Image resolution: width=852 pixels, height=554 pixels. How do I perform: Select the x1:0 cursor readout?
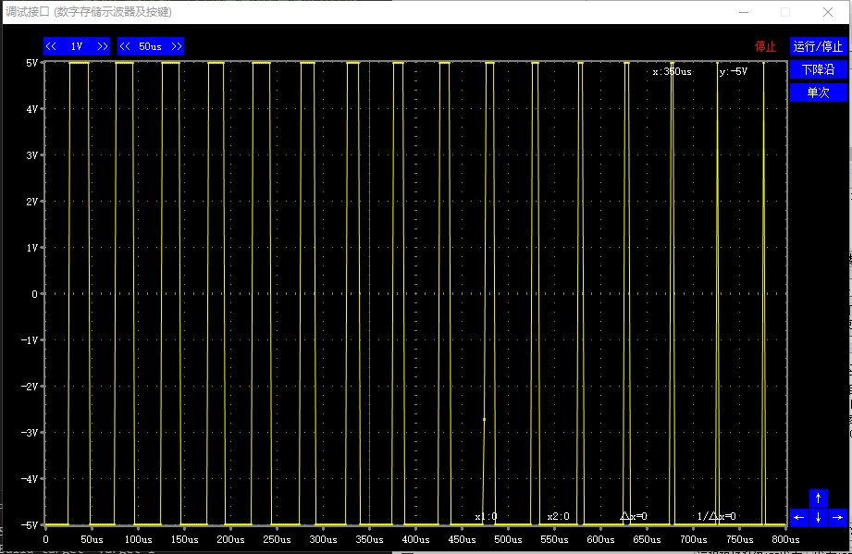(486, 516)
